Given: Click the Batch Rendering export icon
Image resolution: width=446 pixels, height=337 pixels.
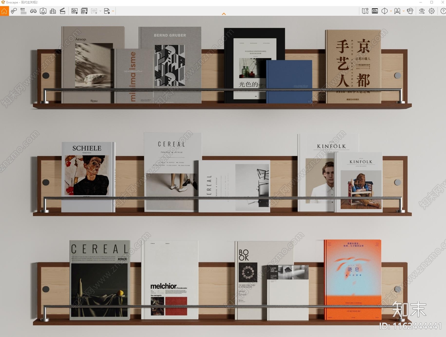Looking at the screenshot, I should 84,11.
